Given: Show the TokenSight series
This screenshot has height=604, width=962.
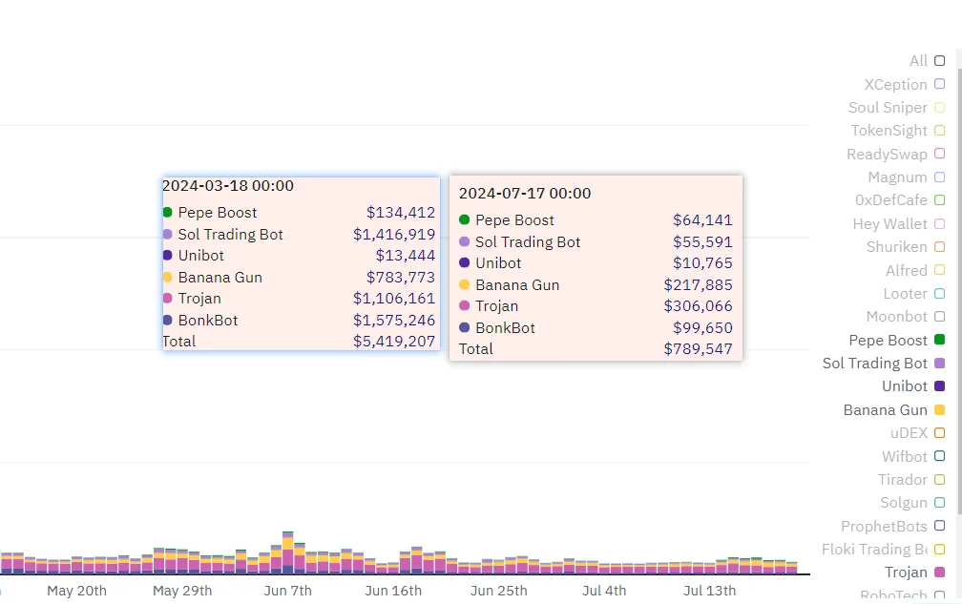Looking at the screenshot, I should (x=939, y=130).
